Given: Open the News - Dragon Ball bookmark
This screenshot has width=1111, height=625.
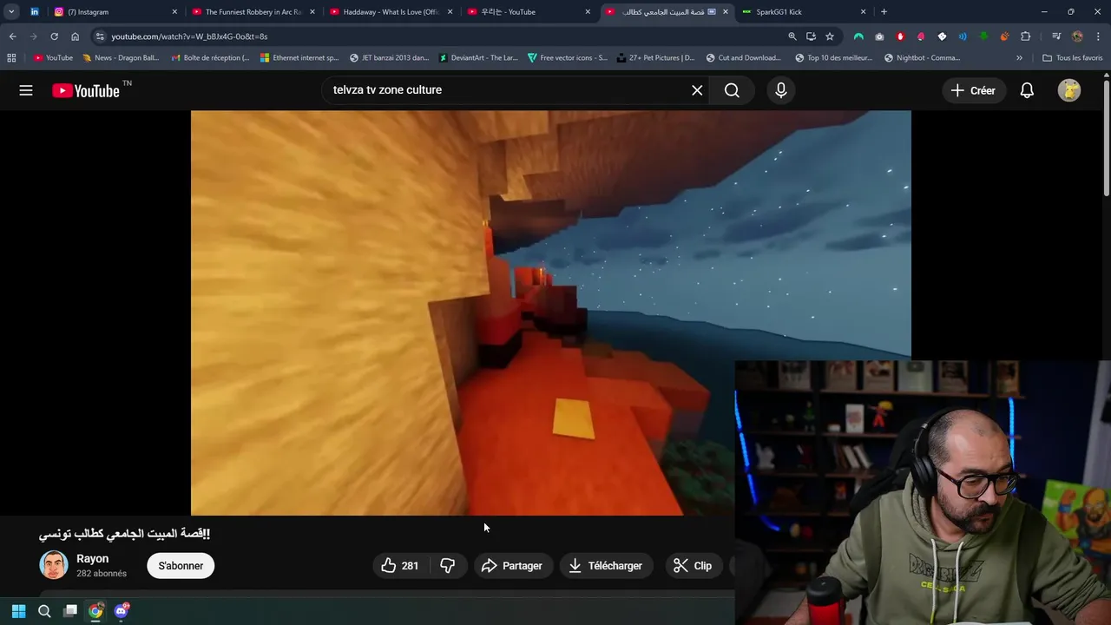Looking at the screenshot, I should point(121,58).
